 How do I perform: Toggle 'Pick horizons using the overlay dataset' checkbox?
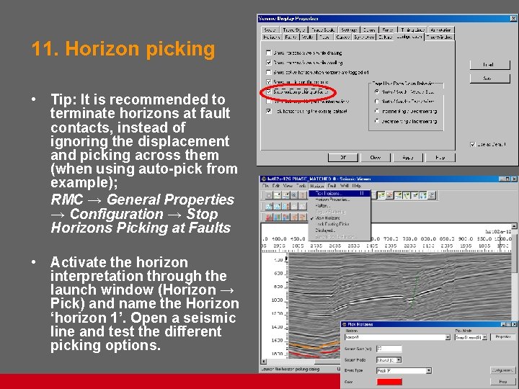pyautogui.click(x=269, y=111)
